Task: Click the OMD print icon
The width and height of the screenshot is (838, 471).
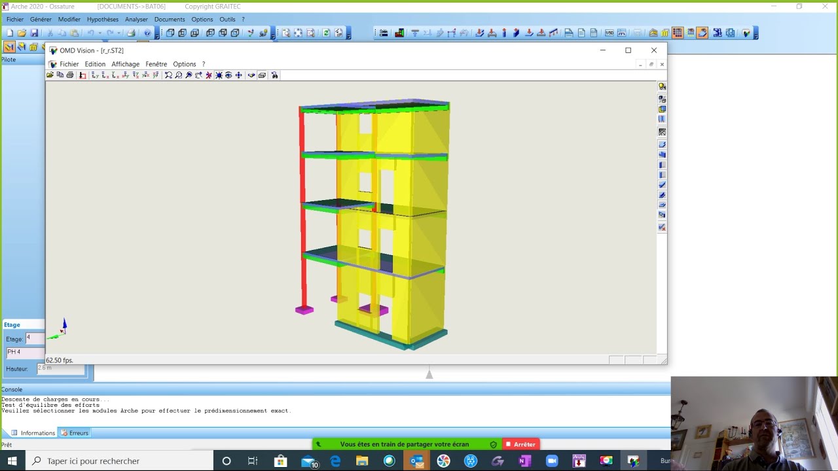Action: click(70, 75)
